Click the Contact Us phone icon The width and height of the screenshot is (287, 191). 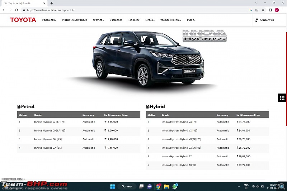pos(256,20)
